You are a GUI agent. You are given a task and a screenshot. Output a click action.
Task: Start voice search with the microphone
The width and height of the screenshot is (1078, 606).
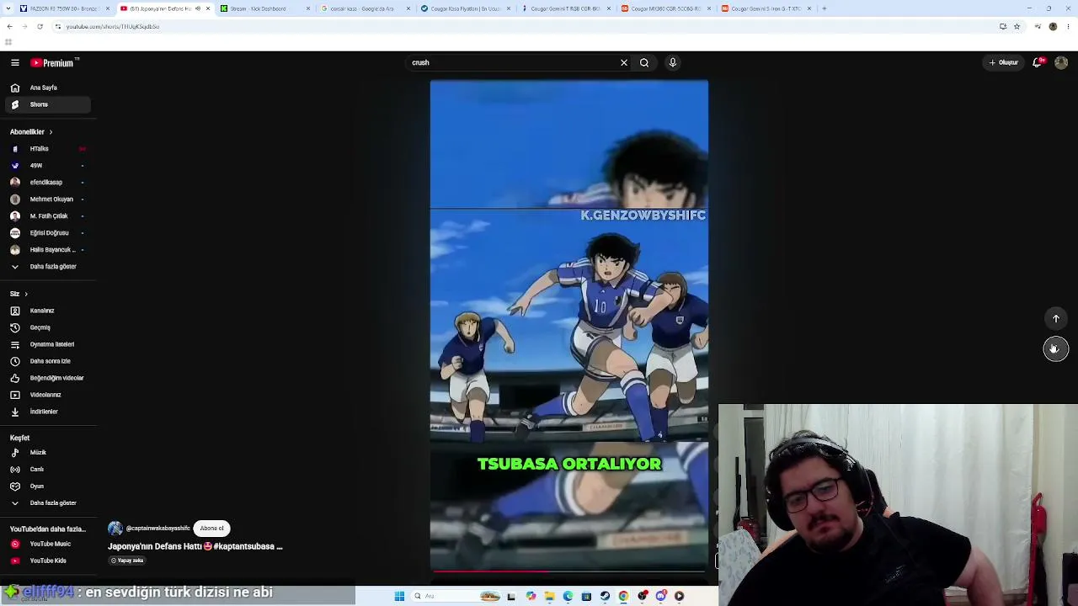pos(673,62)
